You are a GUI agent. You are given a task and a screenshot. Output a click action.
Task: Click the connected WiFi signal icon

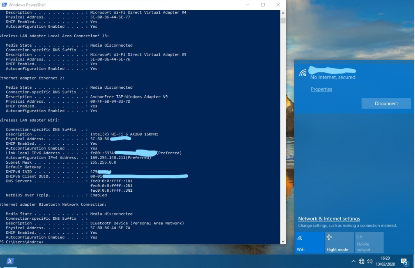pos(303,73)
